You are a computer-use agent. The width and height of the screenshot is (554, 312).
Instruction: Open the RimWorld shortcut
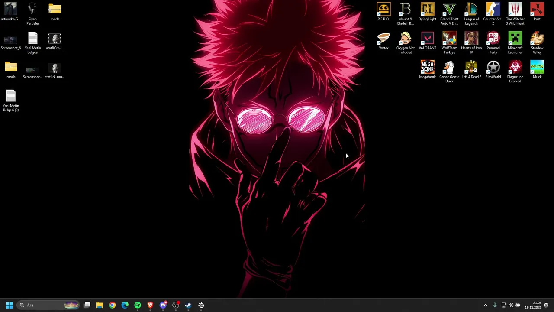pos(493,70)
